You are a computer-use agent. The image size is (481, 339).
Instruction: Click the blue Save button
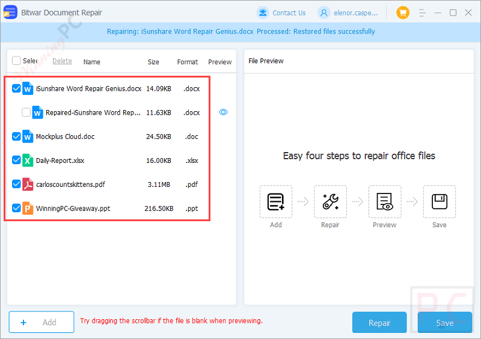[445, 322]
